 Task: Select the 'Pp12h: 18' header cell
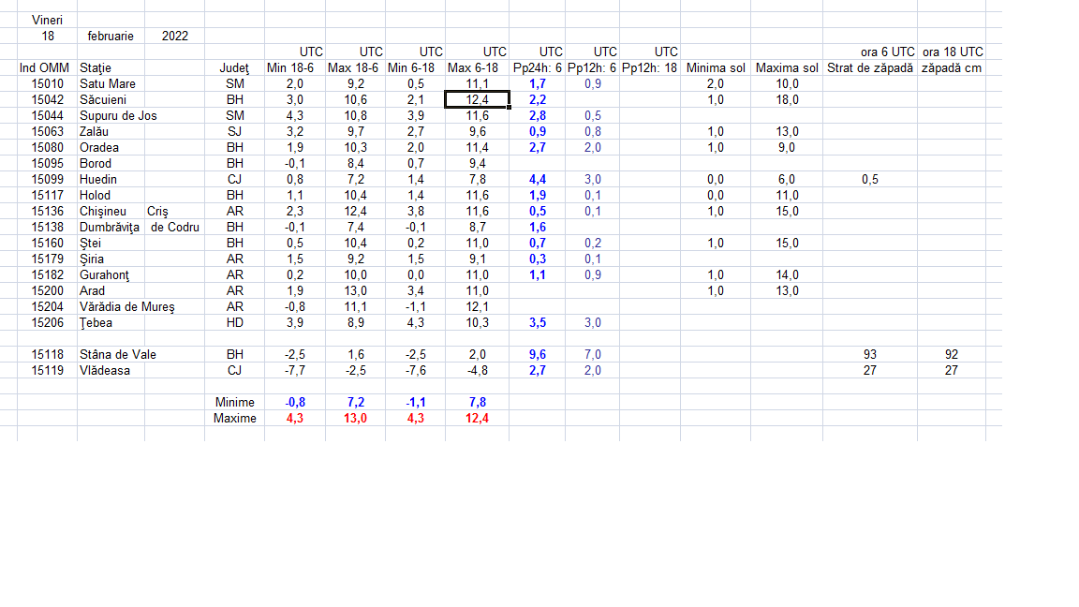(650, 67)
